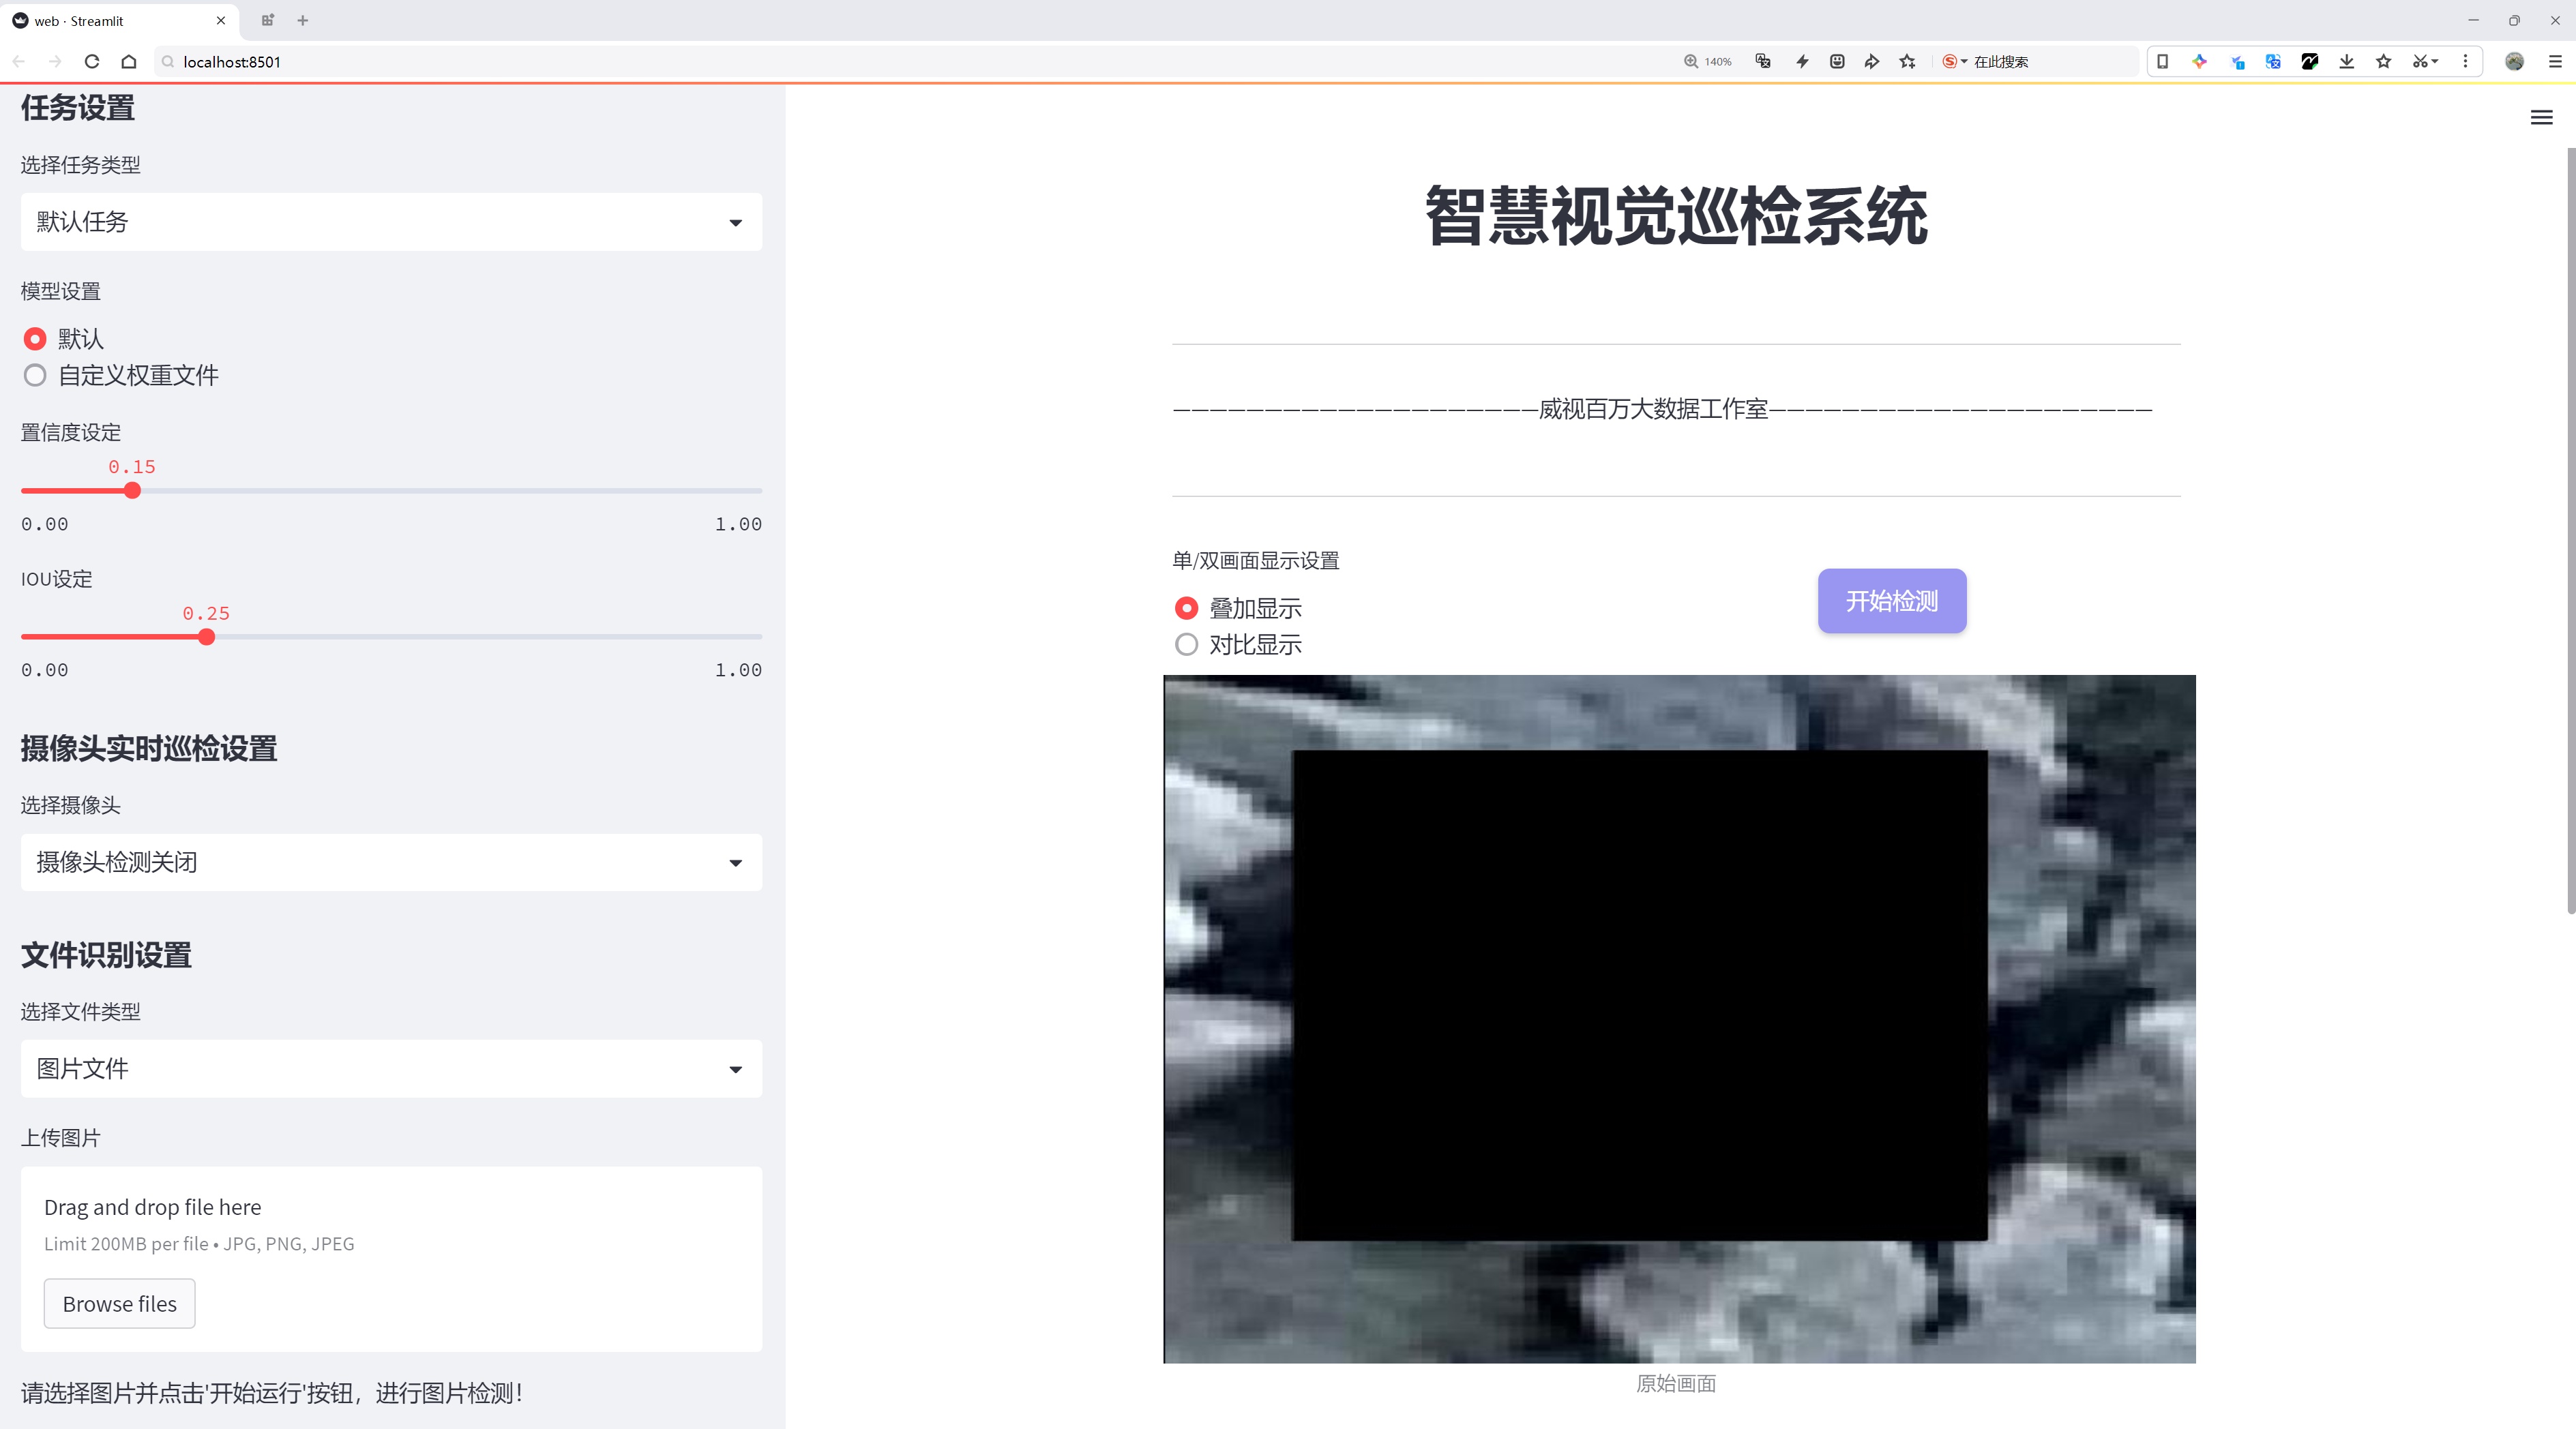This screenshot has height=1429, width=2576.
Task: Click Browse files button
Action: 119,1303
